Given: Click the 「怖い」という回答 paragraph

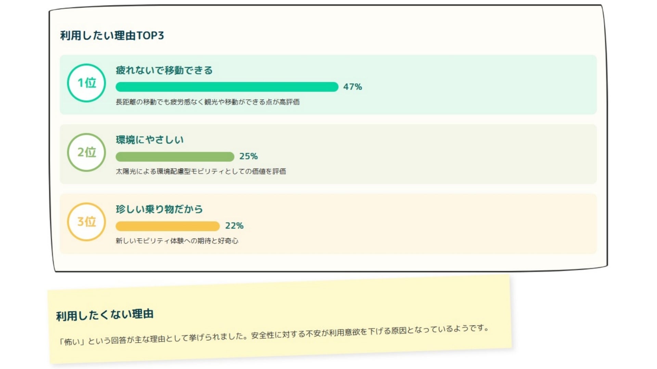Looking at the screenshot, I should pos(274,335).
